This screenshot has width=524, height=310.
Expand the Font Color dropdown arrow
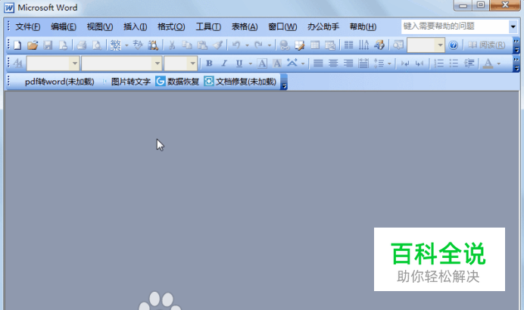(x=498, y=64)
